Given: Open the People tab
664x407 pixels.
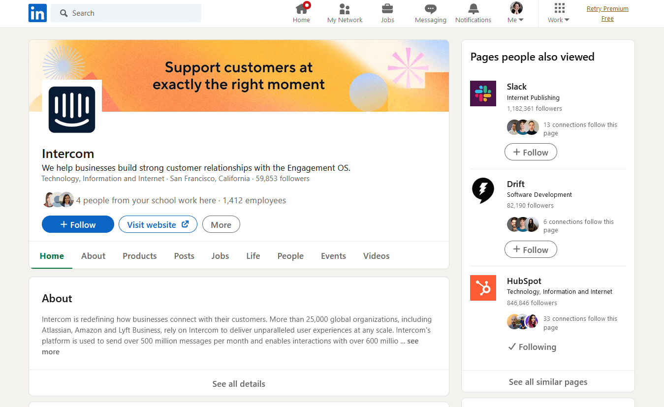Looking at the screenshot, I should click(290, 256).
